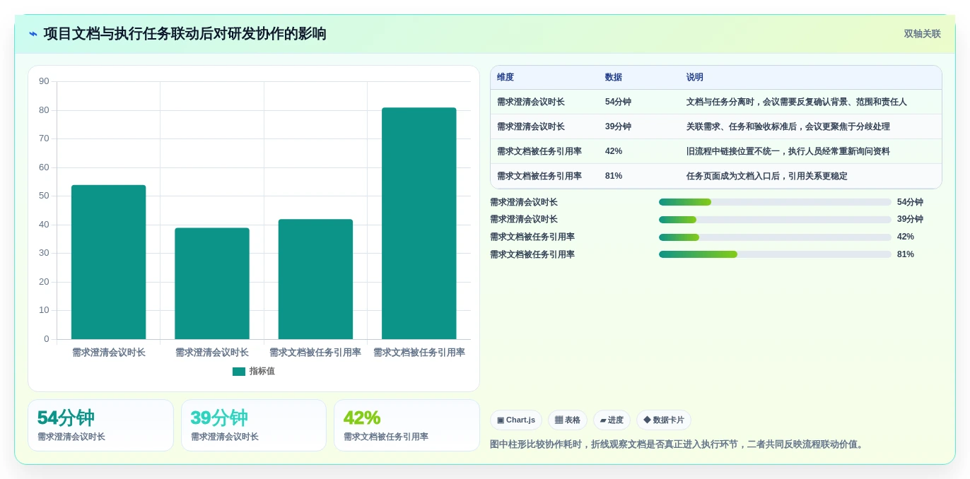
Task: Click the lightning icon beside the page title
Action: tap(33, 34)
